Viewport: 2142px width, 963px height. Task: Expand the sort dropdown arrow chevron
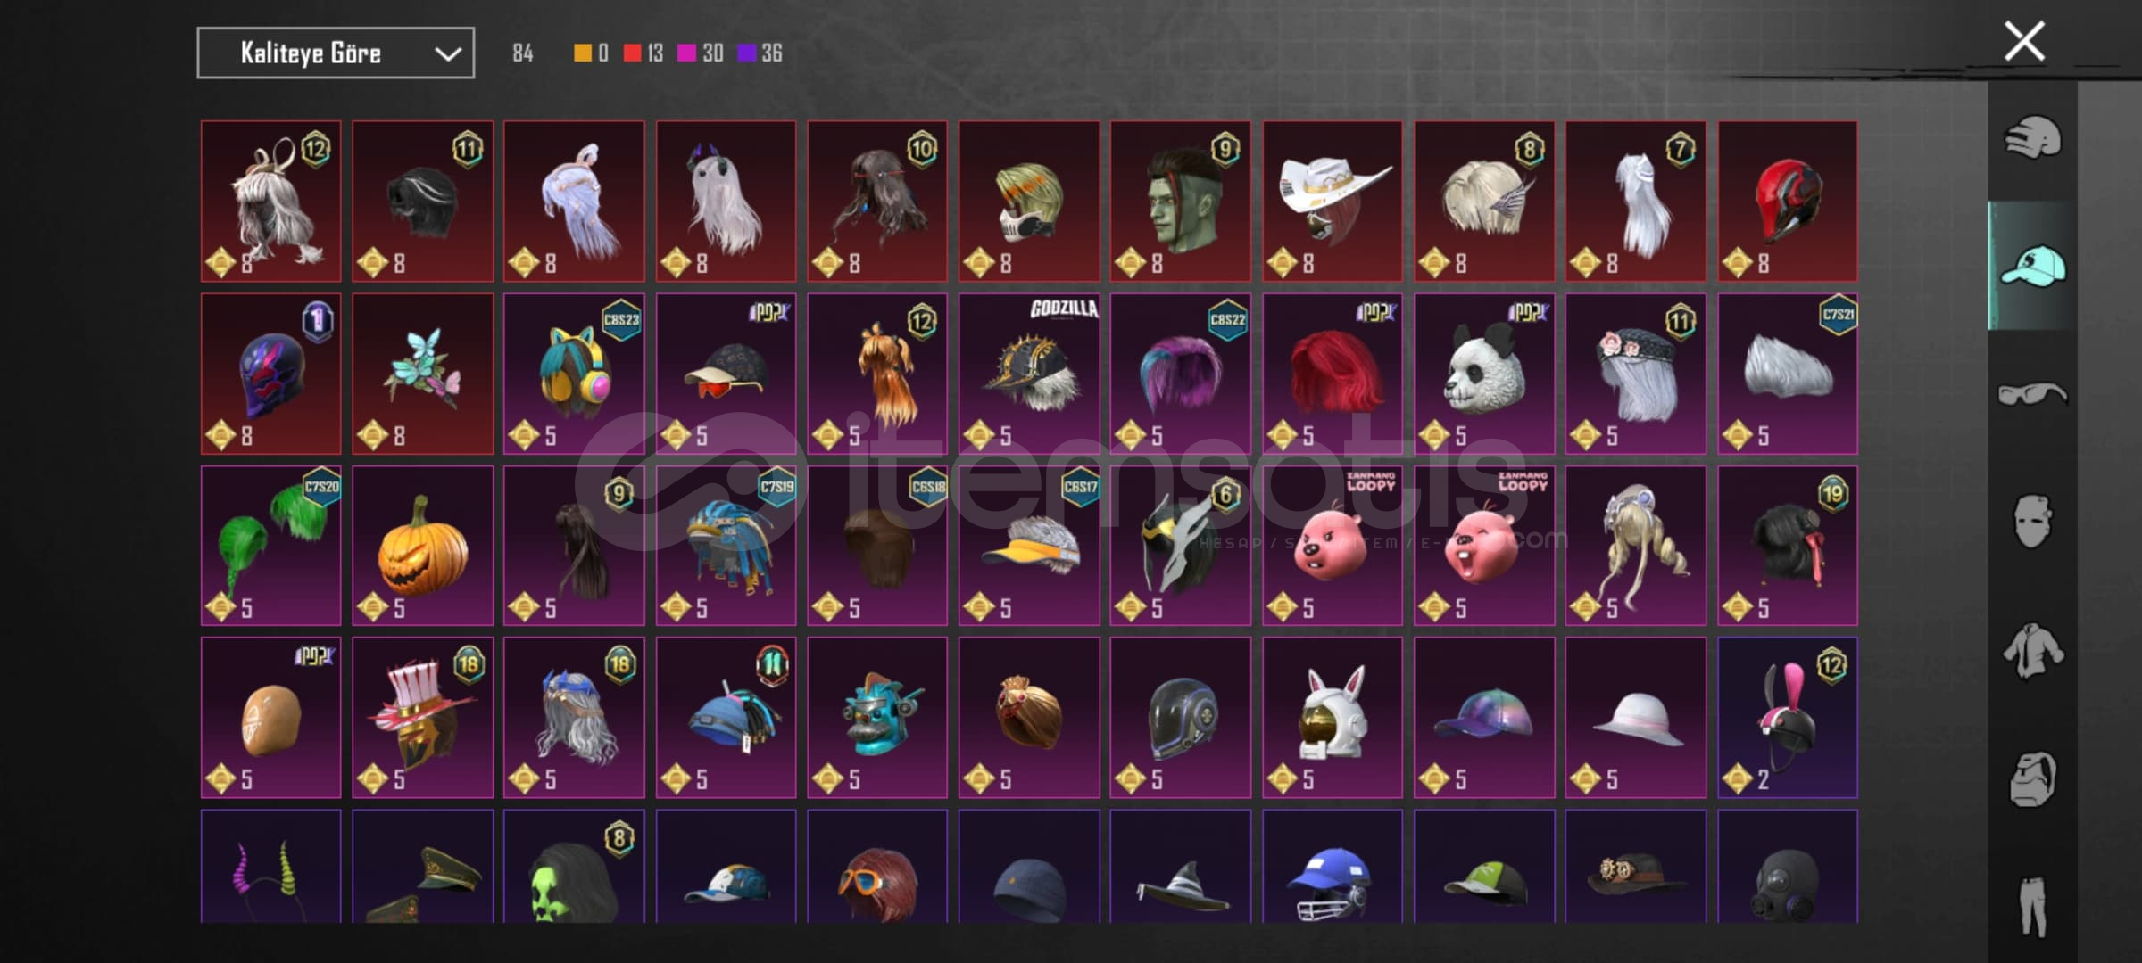pyautogui.click(x=447, y=54)
